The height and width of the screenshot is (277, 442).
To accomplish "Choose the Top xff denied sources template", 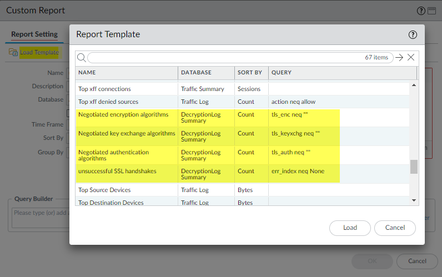I will tap(108, 102).
